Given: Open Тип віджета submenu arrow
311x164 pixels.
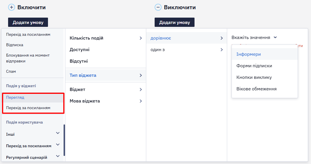Looking at the screenshot, I should tap(141, 75).
